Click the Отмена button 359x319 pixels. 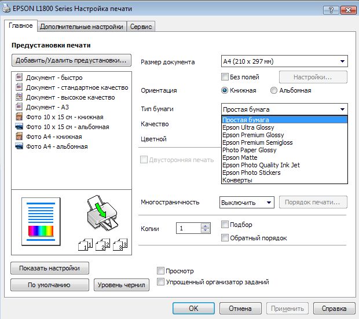pos(240,309)
